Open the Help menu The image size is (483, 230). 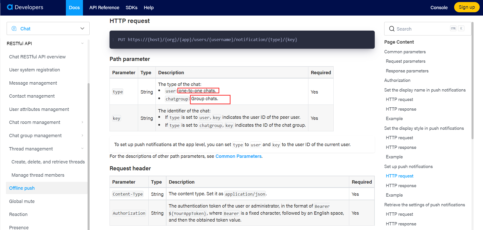149,7
